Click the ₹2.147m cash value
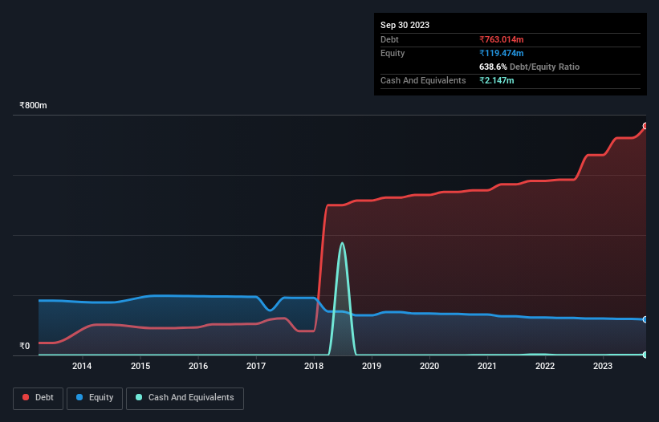Image resolution: width=659 pixels, height=422 pixels. pos(496,80)
